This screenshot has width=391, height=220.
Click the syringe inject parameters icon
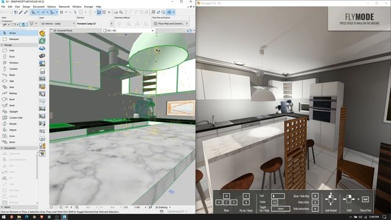[x=26, y=12]
